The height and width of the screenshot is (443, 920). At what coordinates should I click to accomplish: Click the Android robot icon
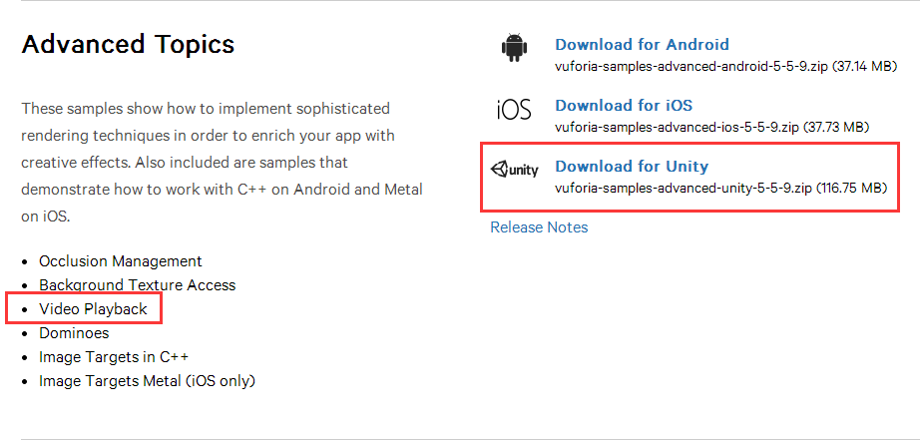click(514, 47)
